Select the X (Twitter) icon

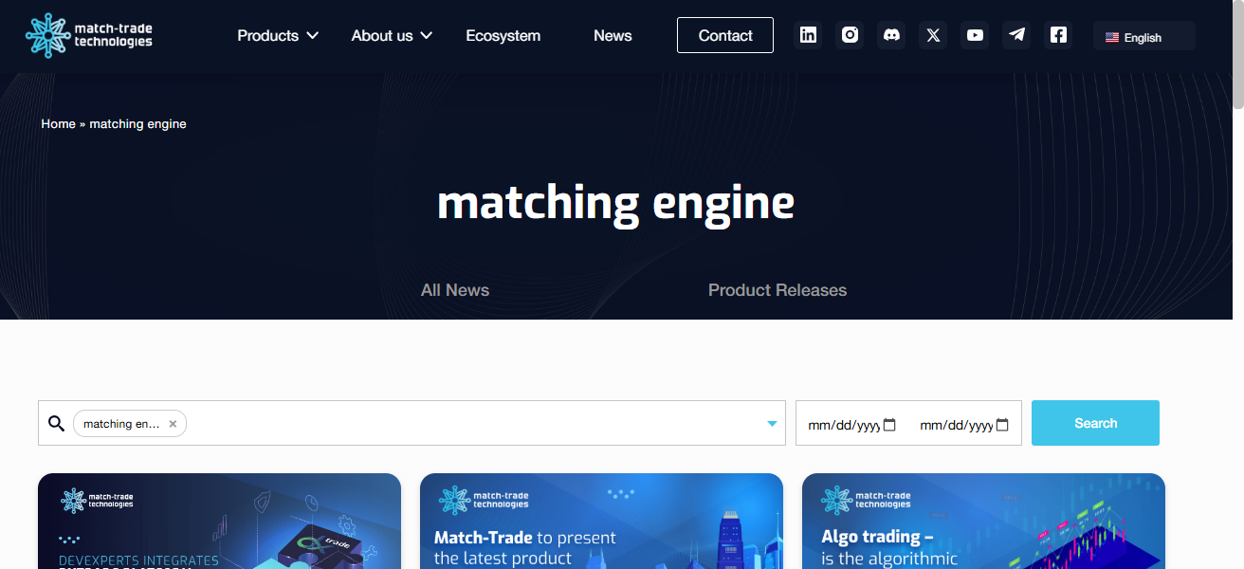pos(933,34)
